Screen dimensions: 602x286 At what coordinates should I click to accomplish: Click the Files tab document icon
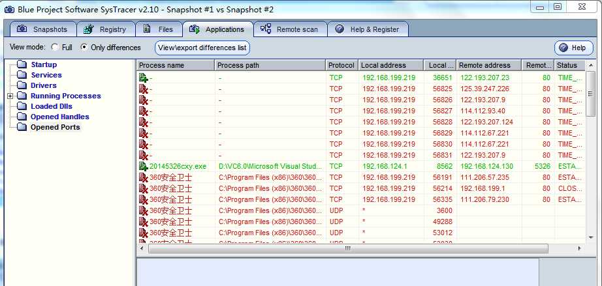[147, 29]
